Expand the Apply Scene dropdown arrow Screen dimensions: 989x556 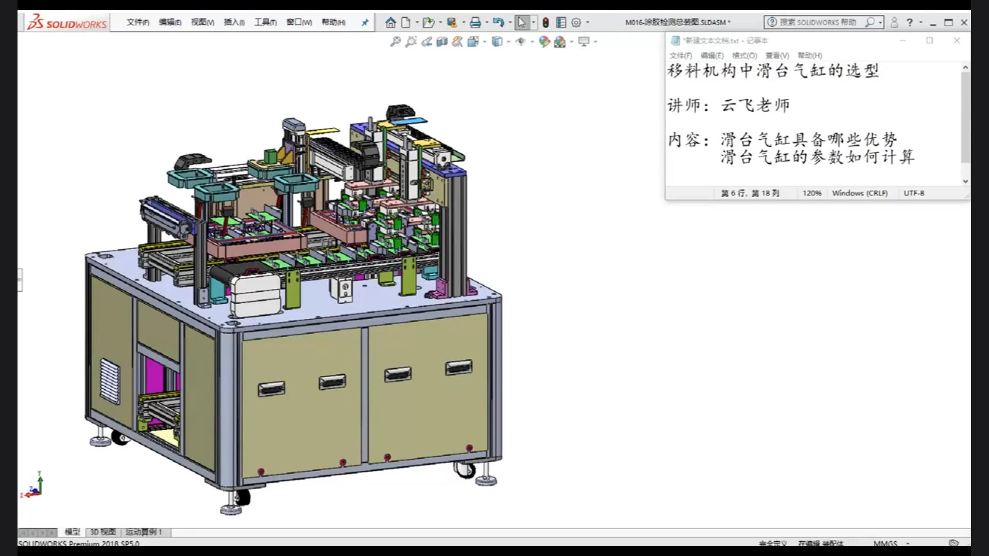coord(572,42)
